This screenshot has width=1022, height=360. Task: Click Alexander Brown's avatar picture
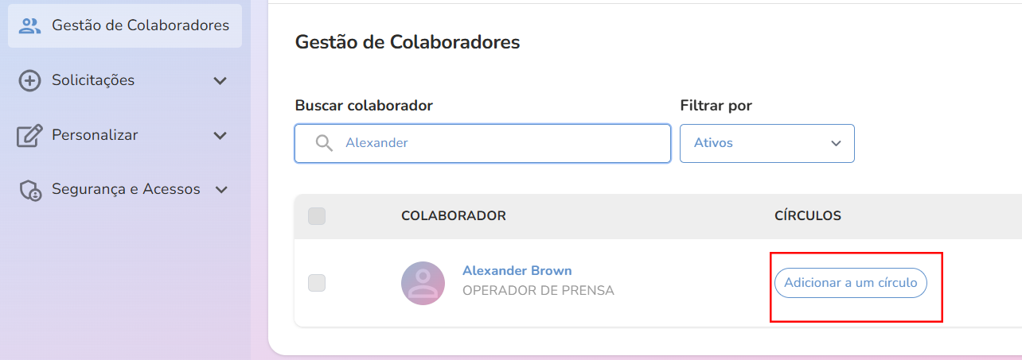click(x=423, y=283)
